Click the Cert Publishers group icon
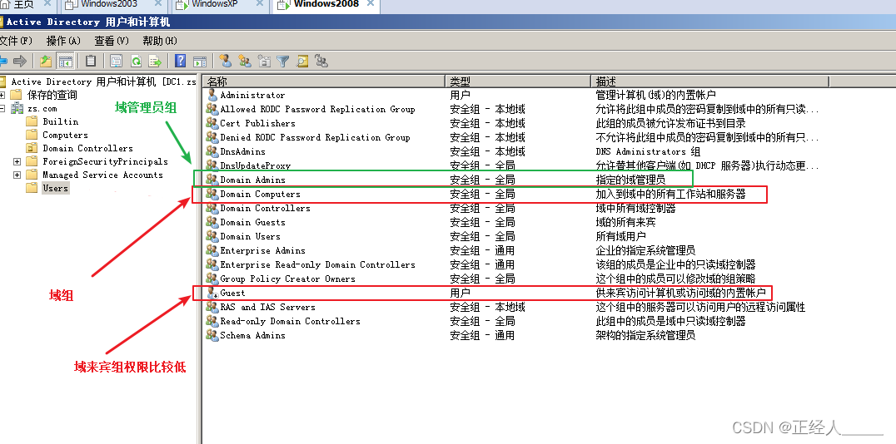Image resolution: width=896 pixels, height=444 pixels. tap(212, 123)
